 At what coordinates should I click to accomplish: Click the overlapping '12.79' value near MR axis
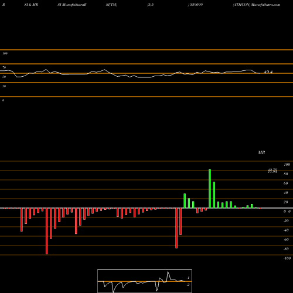[272, 170]
